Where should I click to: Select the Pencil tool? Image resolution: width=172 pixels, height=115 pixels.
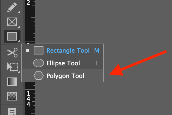pyautogui.click(x=12, y=7)
